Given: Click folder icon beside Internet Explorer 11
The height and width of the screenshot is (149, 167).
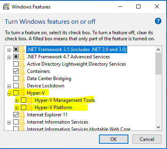Looking at the screenshot, I should tap(22, 115).
